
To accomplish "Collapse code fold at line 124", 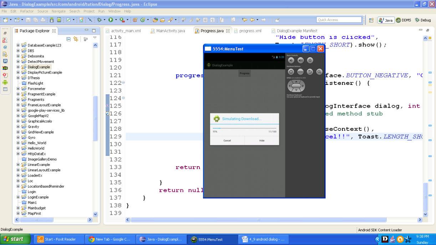I will (x=123, y=98).
